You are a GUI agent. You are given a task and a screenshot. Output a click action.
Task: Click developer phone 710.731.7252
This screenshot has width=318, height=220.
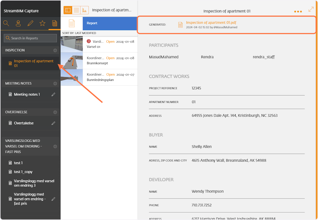tap(202, 205)
